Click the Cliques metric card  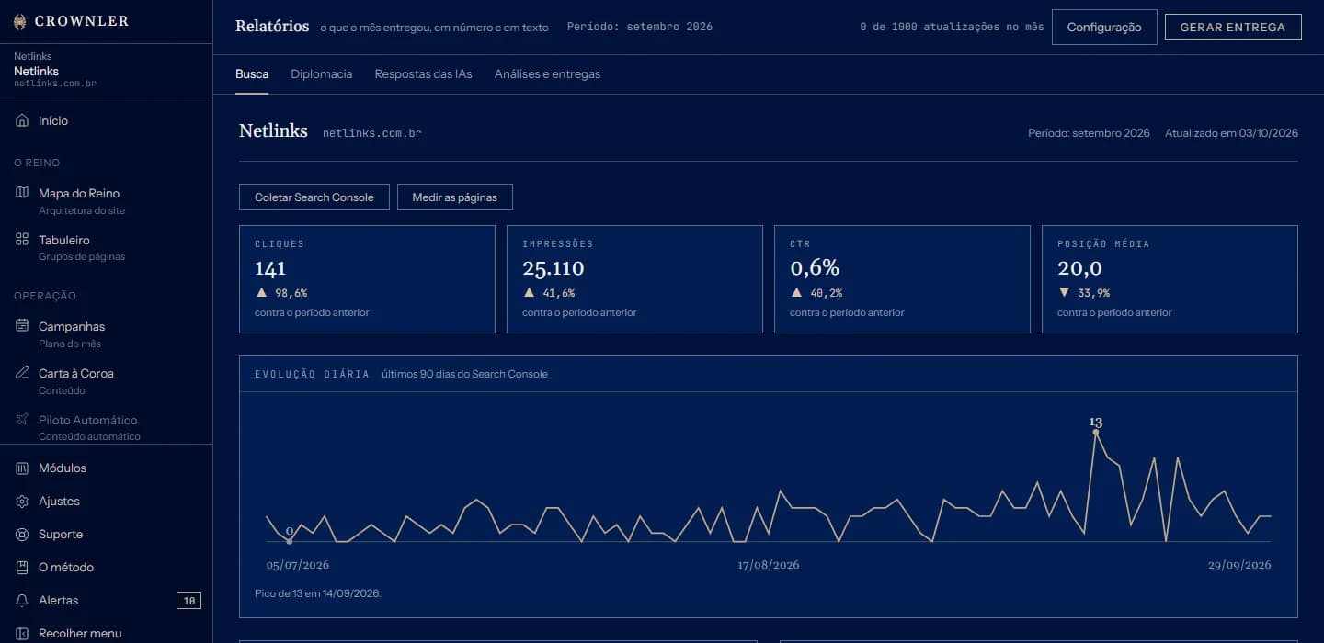click(367, 279)
